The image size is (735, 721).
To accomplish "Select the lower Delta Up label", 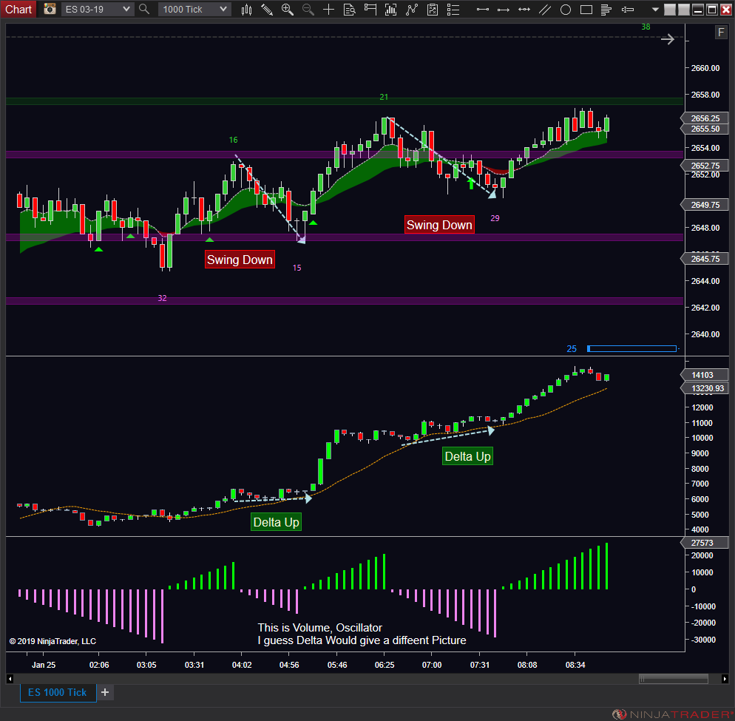I will coord(276,522).
